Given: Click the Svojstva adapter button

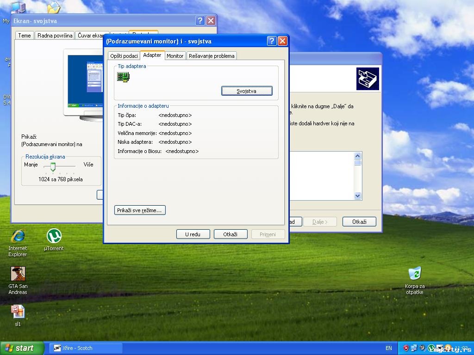Looking at the screenshot, I should tap(247, 91).
